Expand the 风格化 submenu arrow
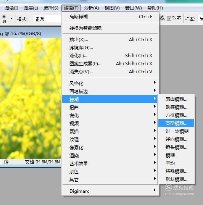Screen dimensions: 203x205 click(x=155, y=82)
